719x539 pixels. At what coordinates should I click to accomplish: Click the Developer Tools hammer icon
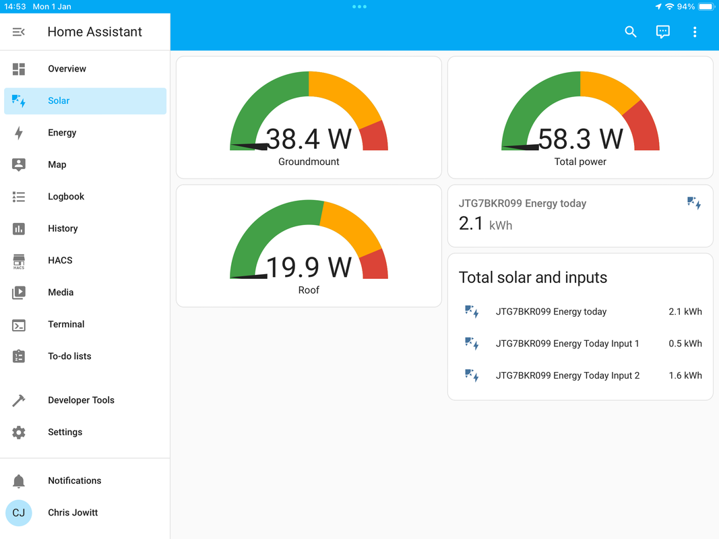[19, 400]
